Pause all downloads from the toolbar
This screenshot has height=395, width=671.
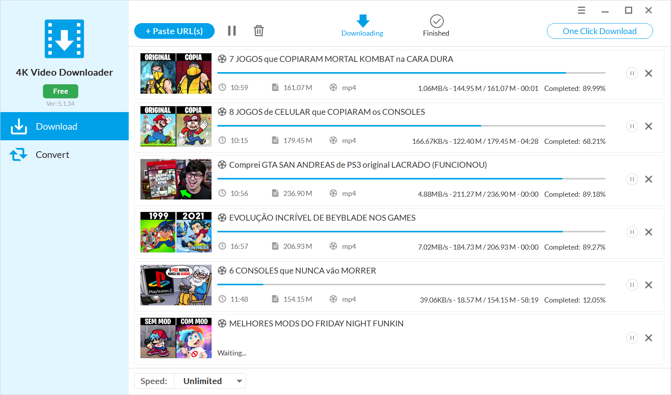[x=232, y=31]
